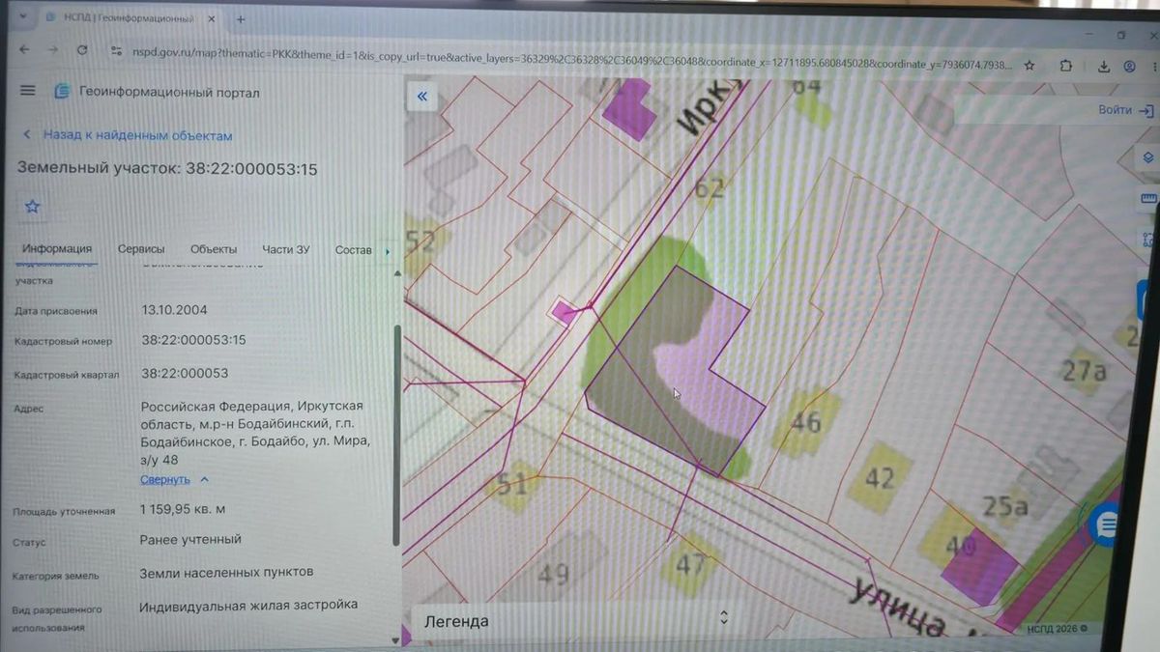Open the chat assistant bubble
The image size is (1160, 652).
click(x=1105, y=524)
